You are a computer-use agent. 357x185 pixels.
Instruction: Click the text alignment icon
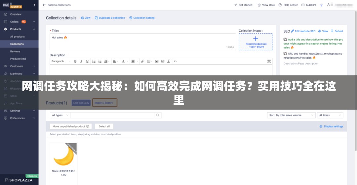[x=114, y=61]
